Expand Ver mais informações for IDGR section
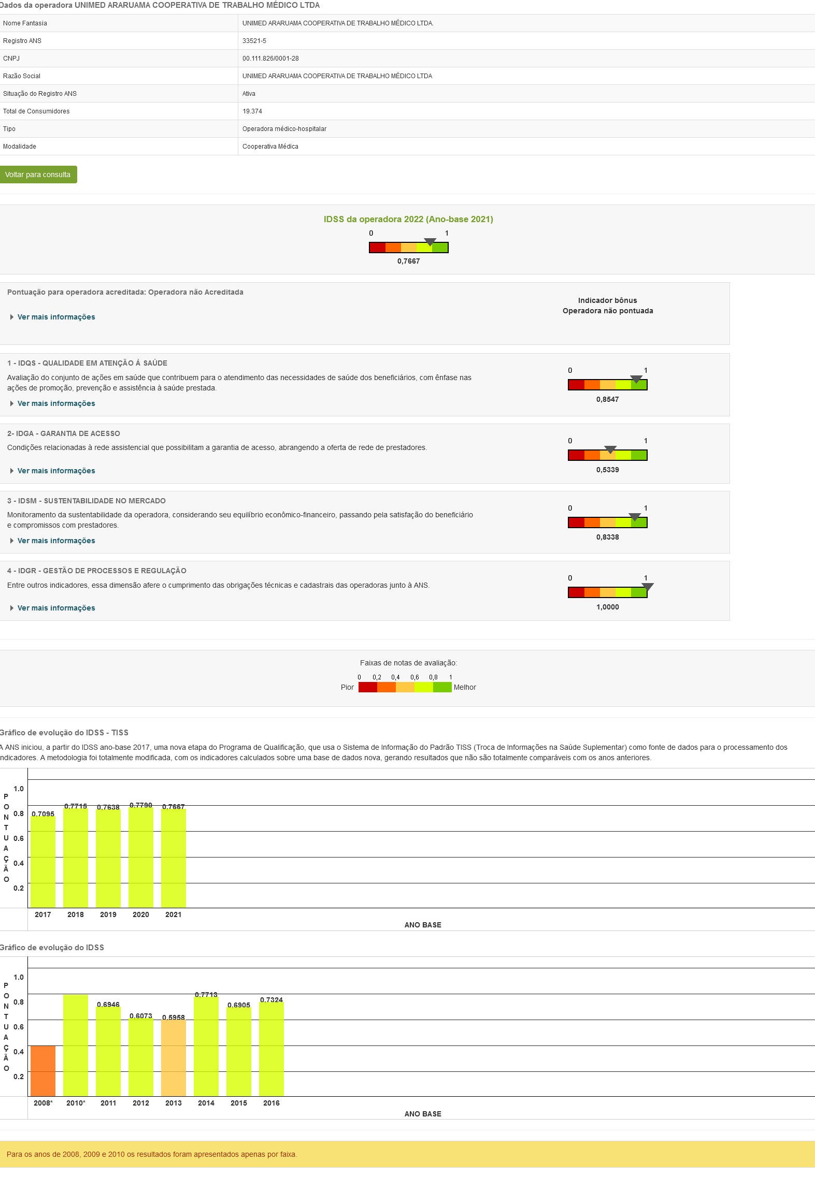 click(56, 608)
